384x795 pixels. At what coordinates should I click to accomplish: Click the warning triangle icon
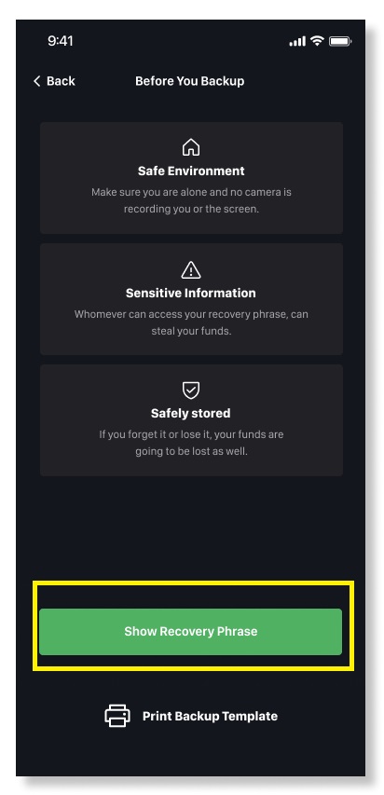pos(191,269)
